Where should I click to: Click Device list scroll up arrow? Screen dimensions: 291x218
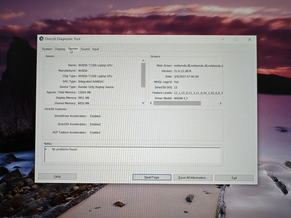pyautogui.click(x=143, y=60)
